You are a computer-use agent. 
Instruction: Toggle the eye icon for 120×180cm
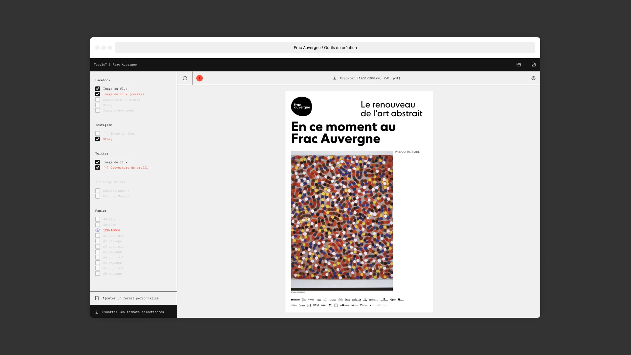(x=98, y=230)
